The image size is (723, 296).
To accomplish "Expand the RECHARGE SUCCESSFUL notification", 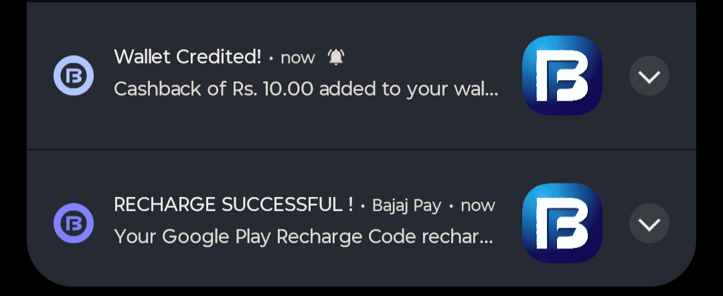I will (x=649, y=223).
